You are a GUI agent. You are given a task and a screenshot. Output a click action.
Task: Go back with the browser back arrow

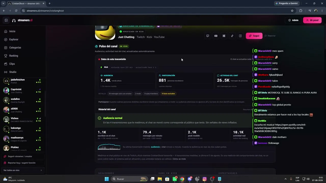pyautogui.click(x=4, y=11)
